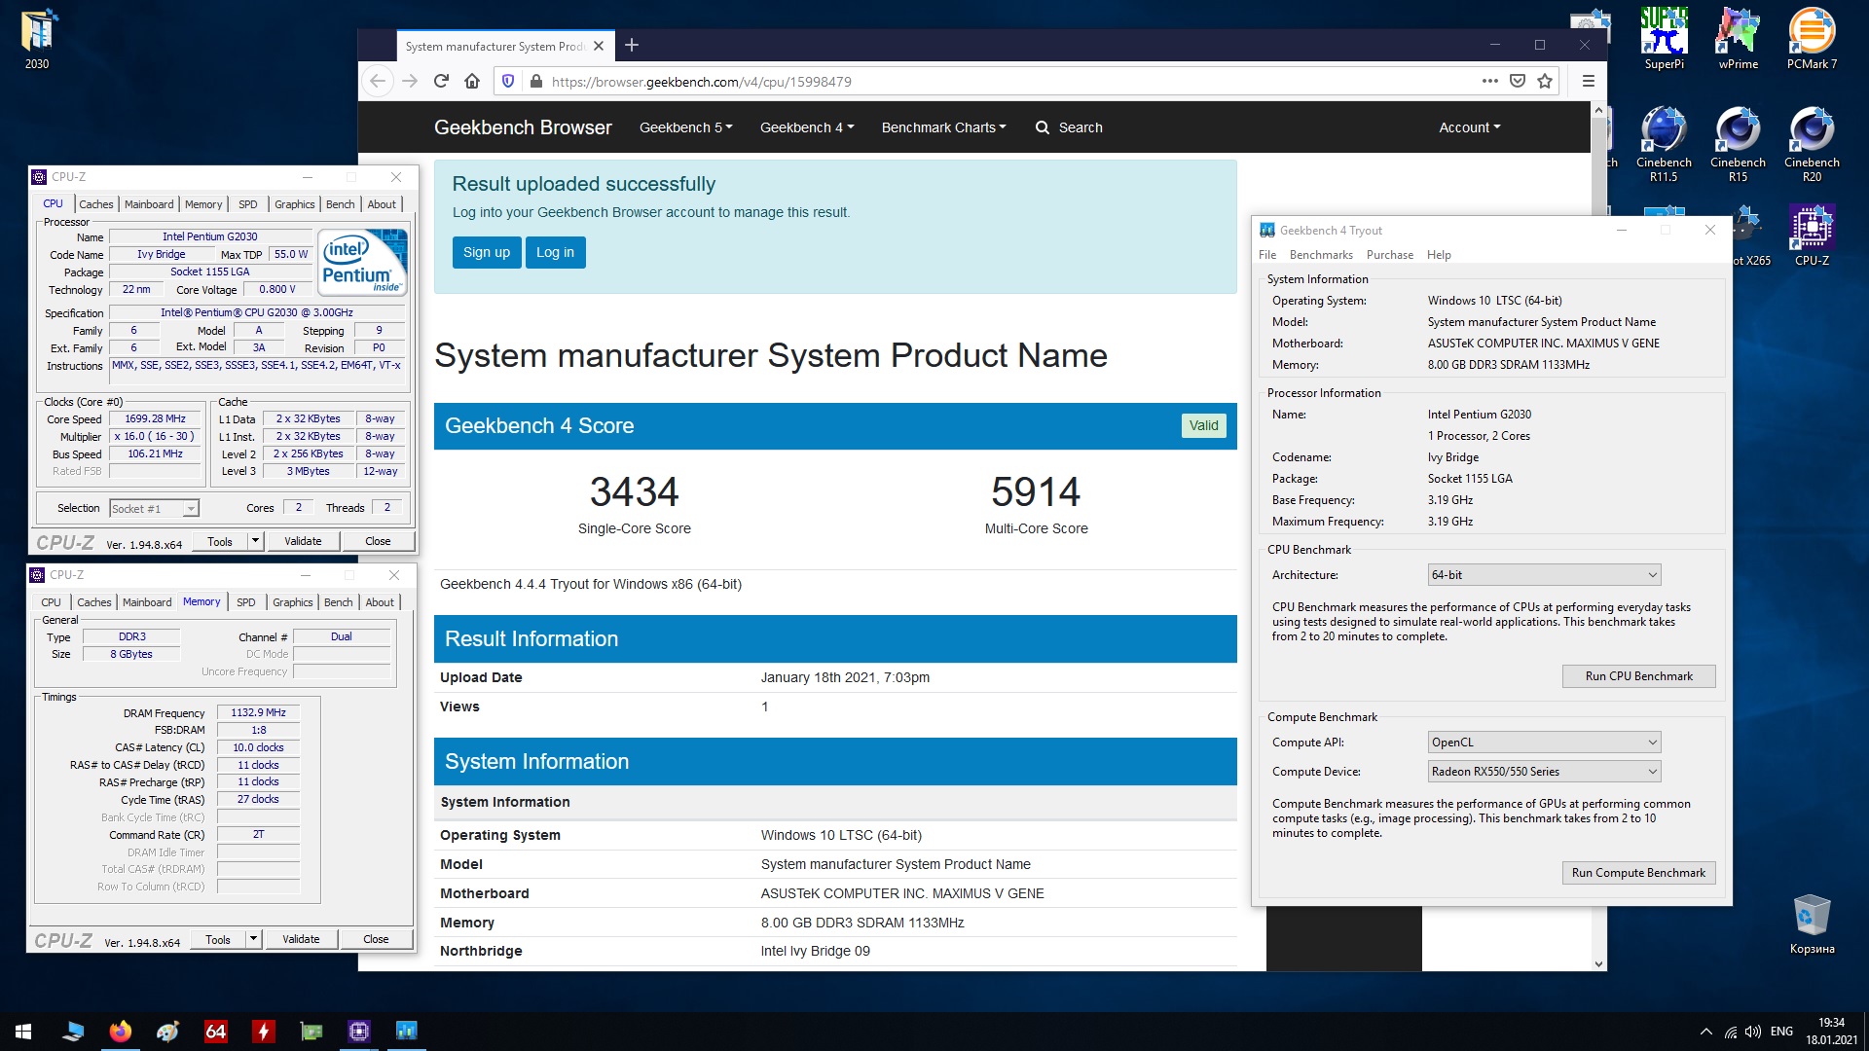1869x1051 pixels.
Task: Open the red lightning app in taskbar
Action: [264, 1032]
